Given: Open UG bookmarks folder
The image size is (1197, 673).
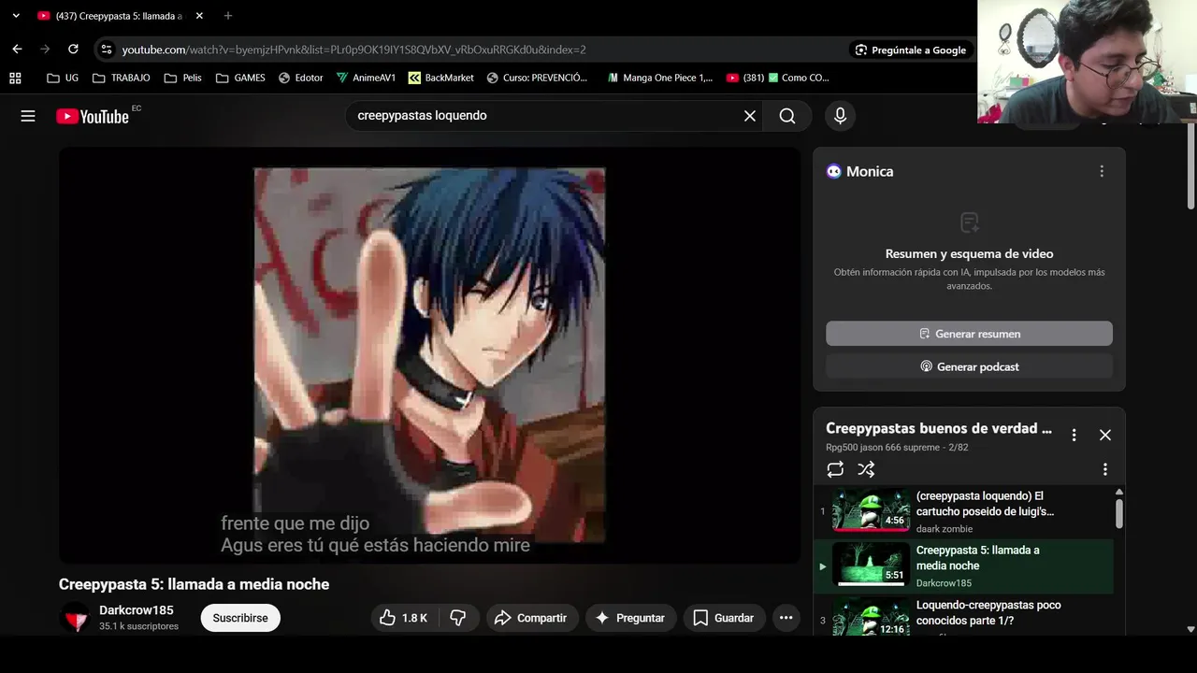Looking at the screenshot, I should tap(63, 78).
